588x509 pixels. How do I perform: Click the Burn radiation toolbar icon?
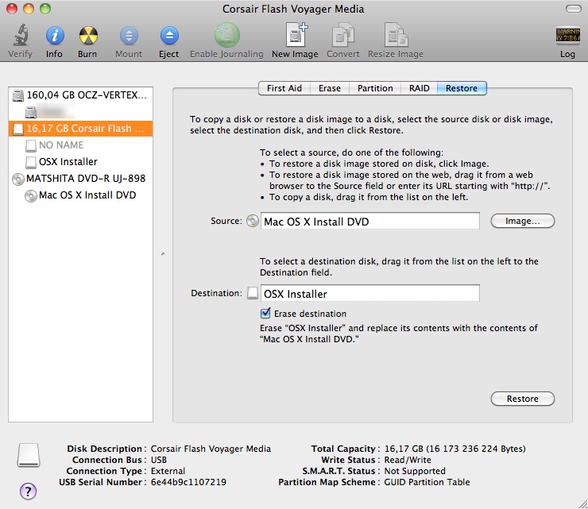click(x=88, y=36)
